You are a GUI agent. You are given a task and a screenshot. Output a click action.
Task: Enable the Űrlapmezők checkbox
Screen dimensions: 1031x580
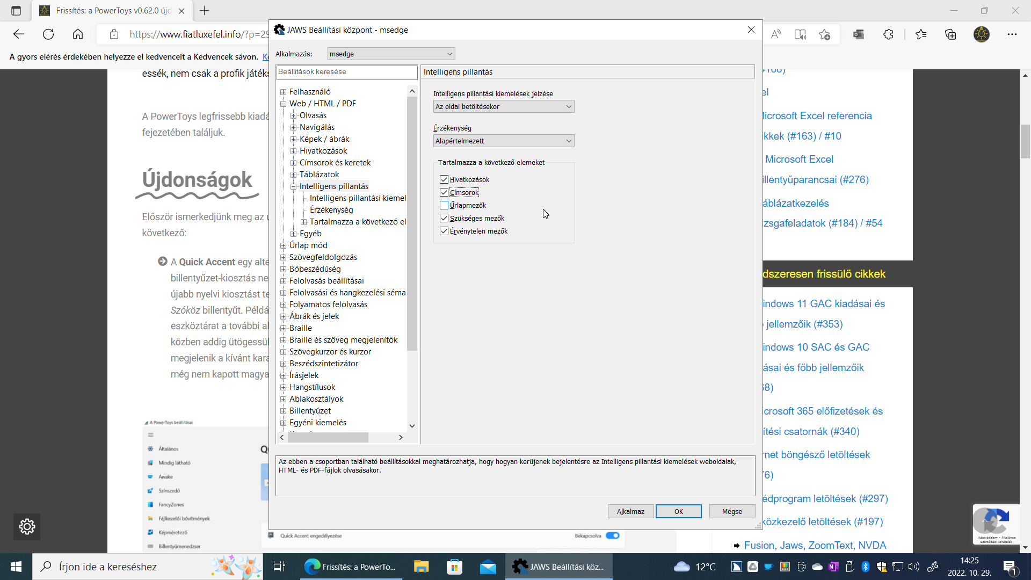pos(444,205)
